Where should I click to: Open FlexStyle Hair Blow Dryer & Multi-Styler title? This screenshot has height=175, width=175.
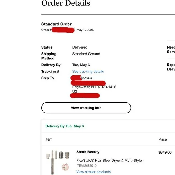tap(110, 161)
